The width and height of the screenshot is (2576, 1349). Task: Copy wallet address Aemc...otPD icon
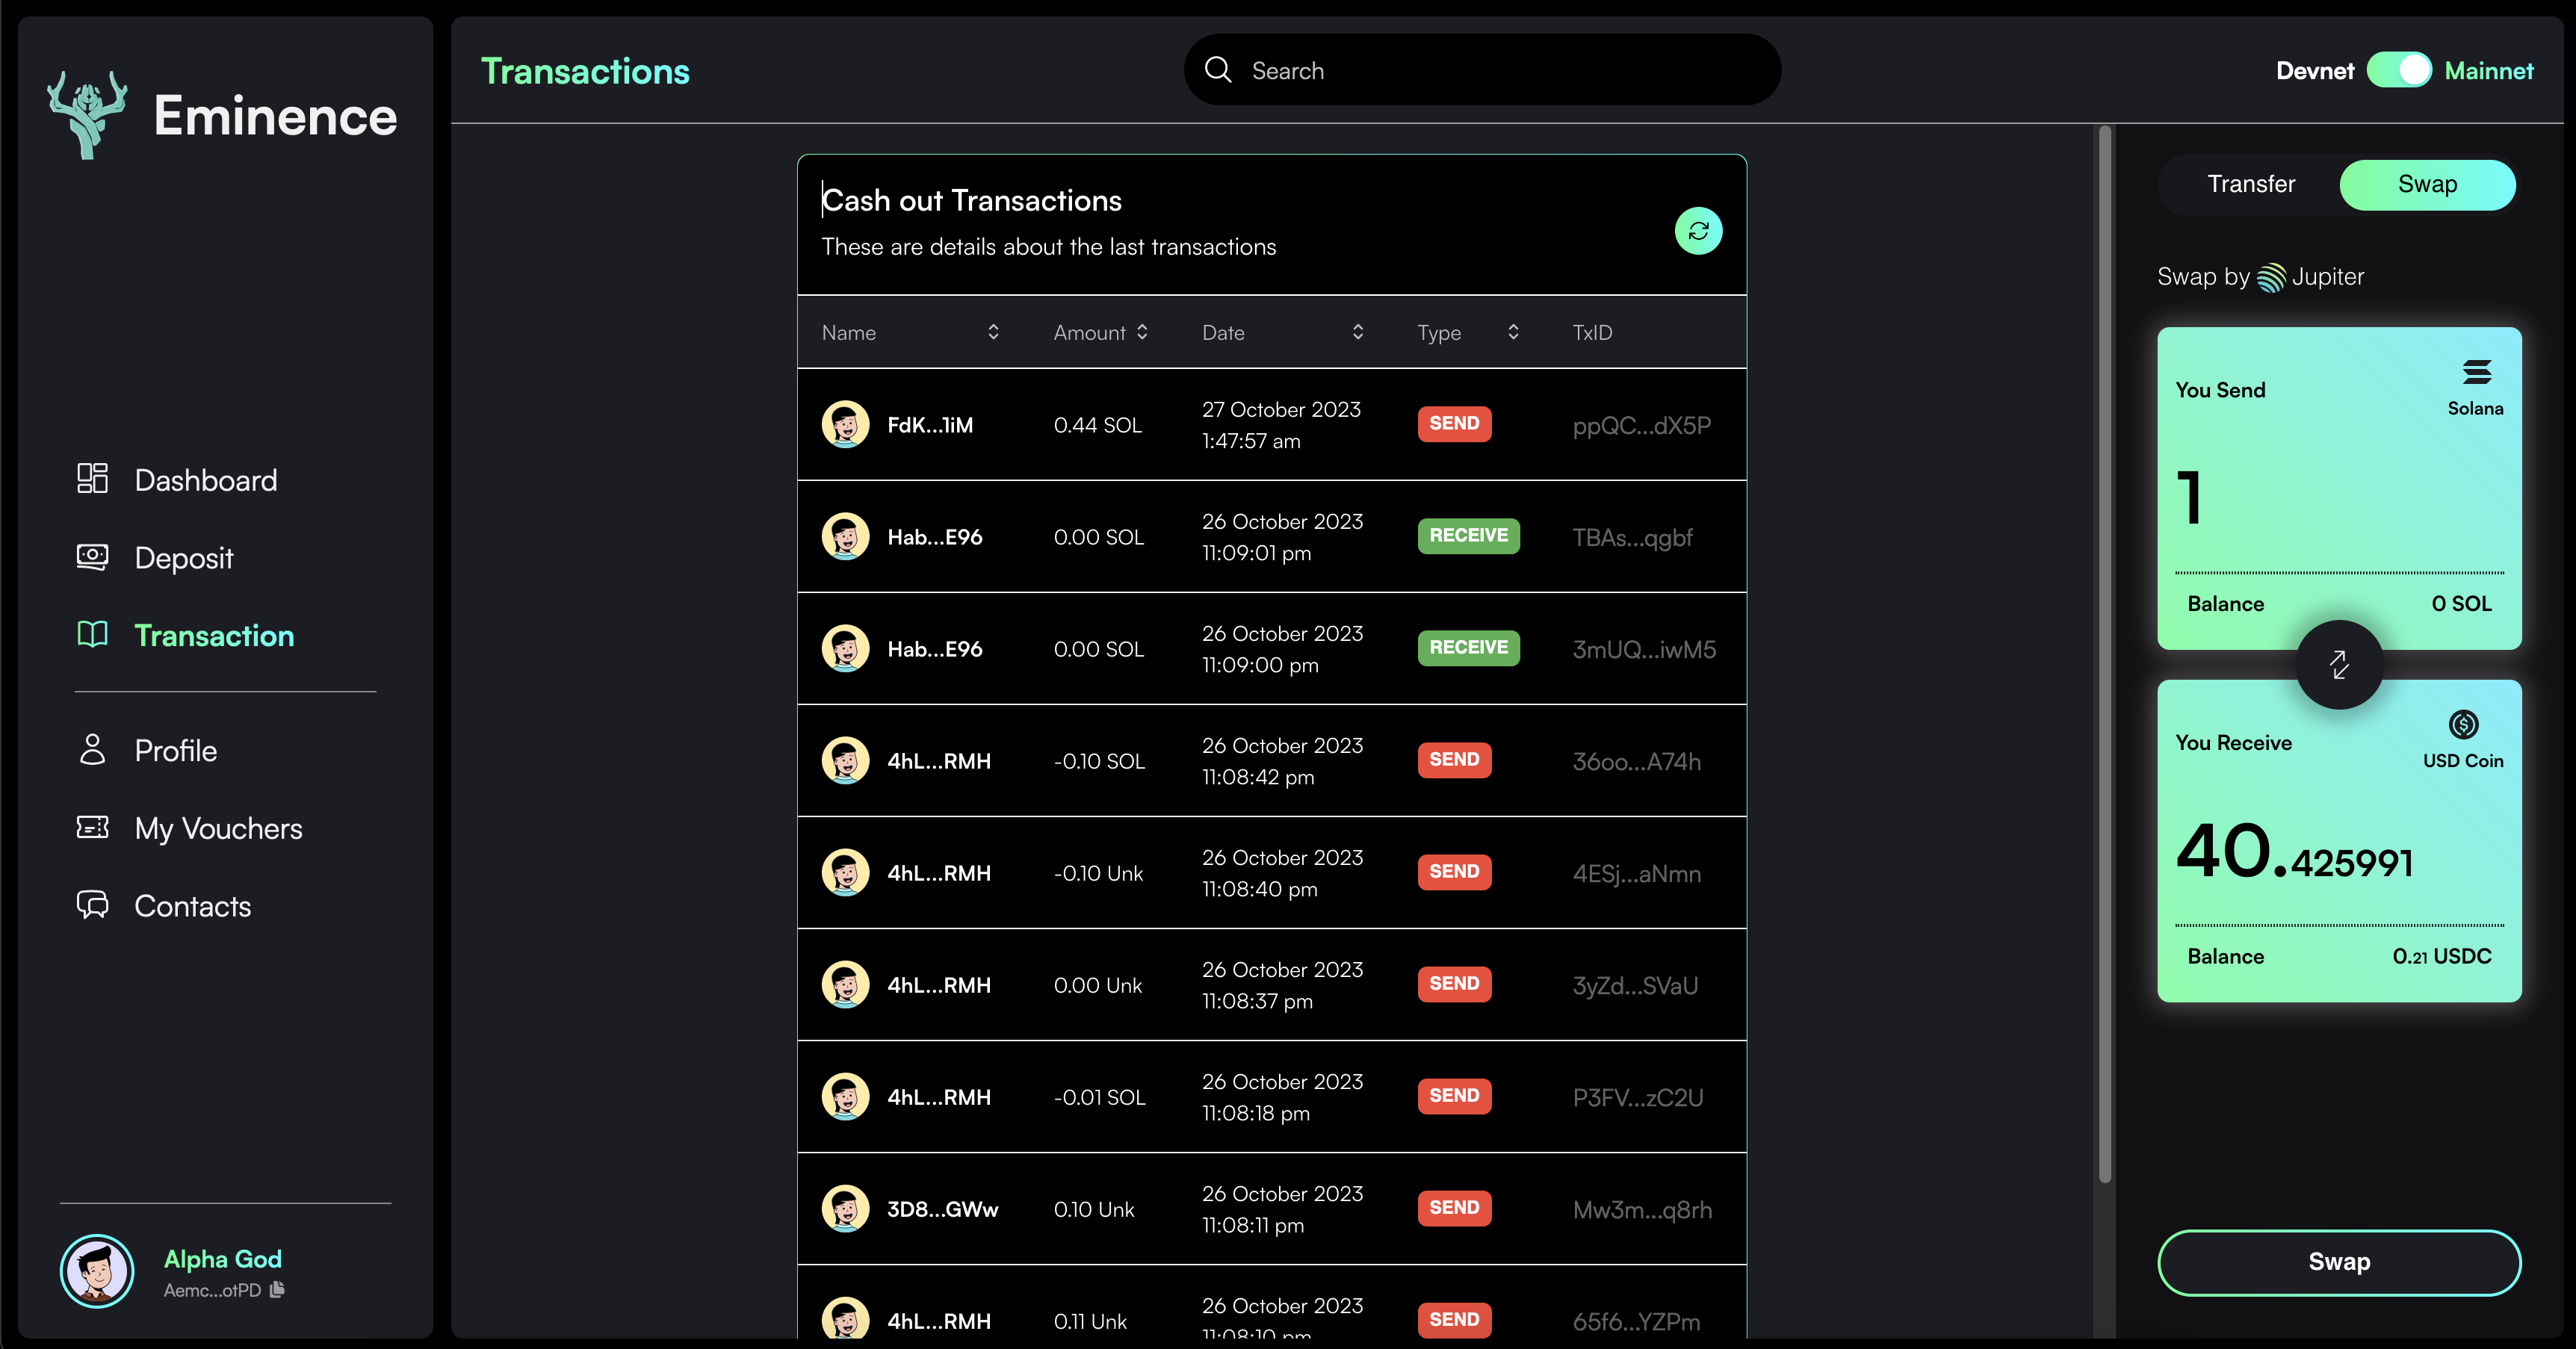[277, 1289]
